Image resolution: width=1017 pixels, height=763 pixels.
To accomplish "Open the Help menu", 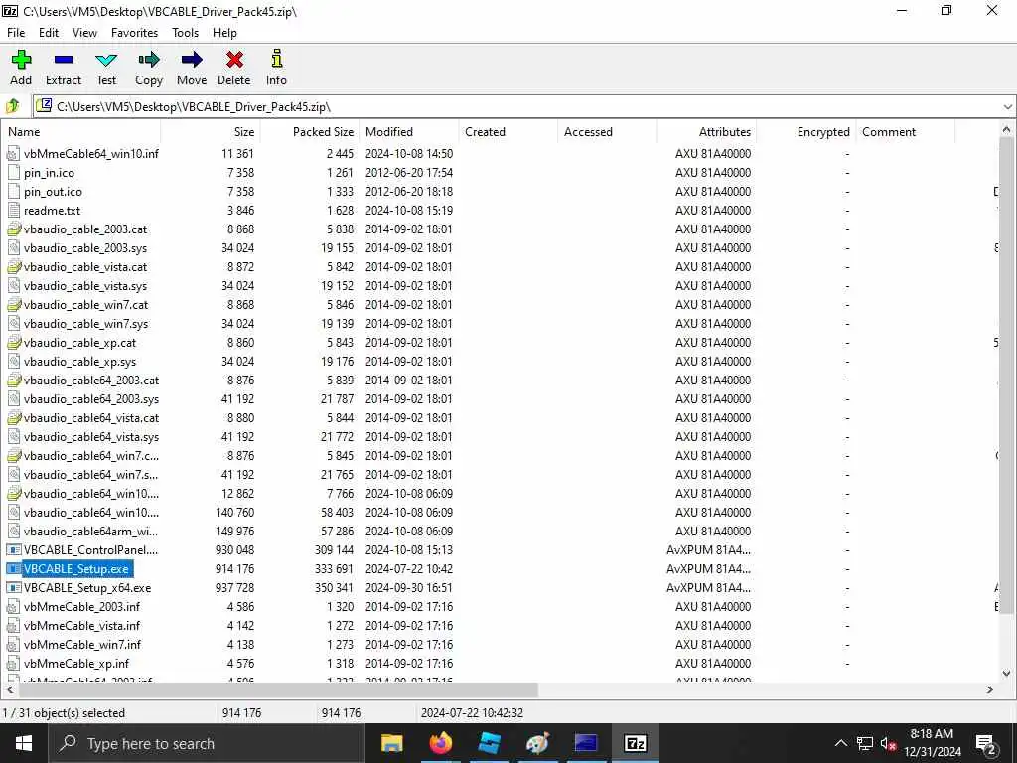I will 224,33.
